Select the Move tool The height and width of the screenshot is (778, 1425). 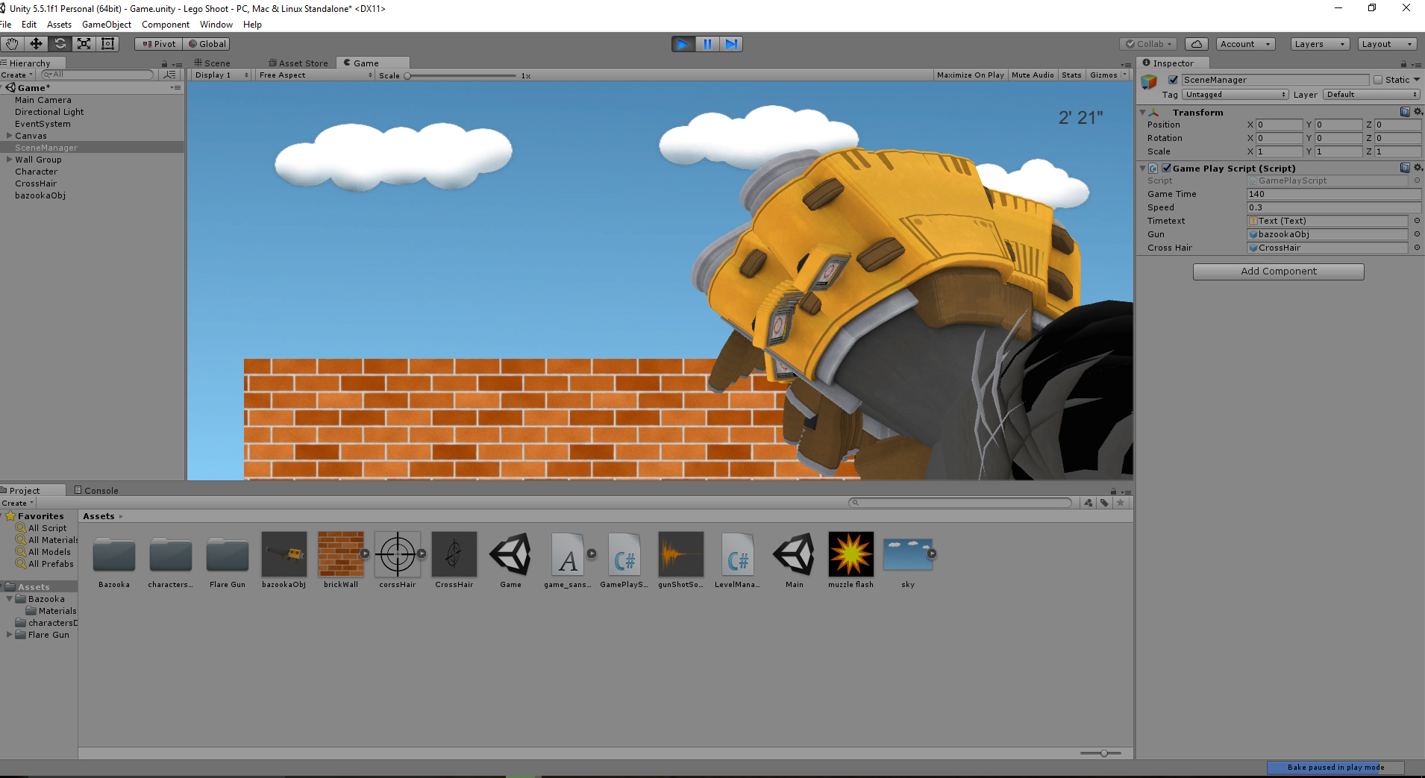coord(36,44)
